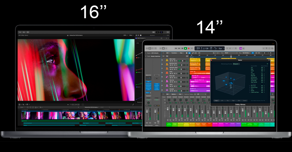Screen dimensions: 292x152
Task: Select the Top view in Dolby Atmos plugin
Action: 228,100
